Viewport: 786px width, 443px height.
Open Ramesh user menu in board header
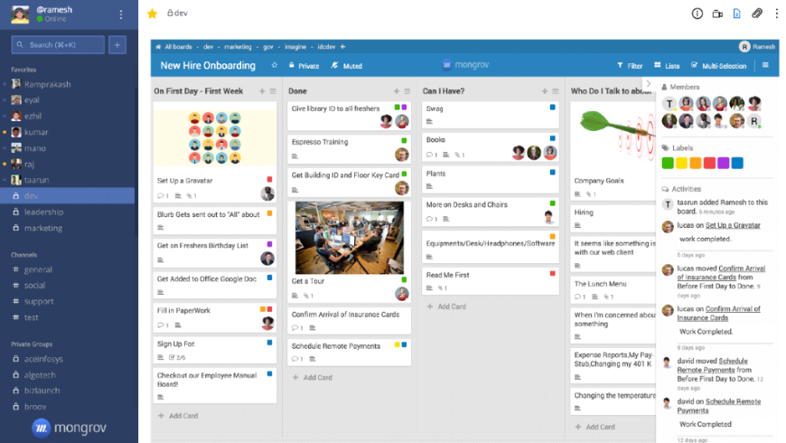pos(757,47)
